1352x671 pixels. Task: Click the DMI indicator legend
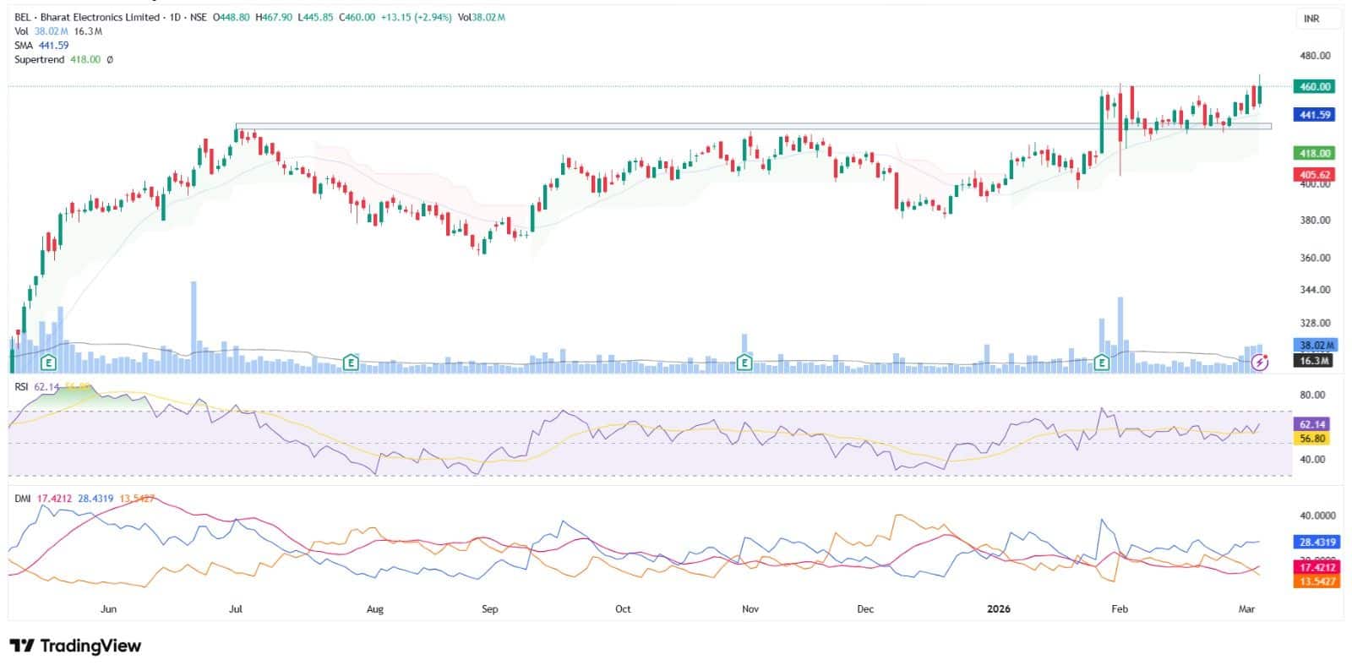pyautogui.click(x=84, y=499)
